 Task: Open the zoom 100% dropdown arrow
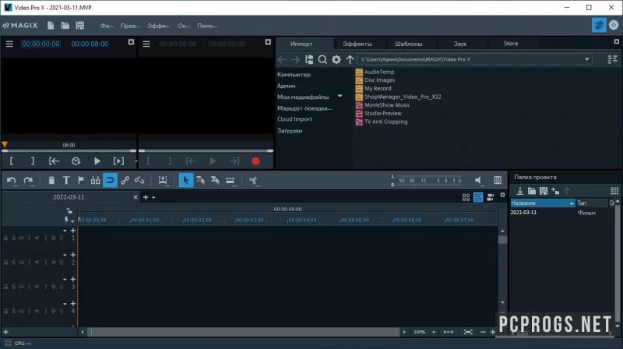pos(434,332)
